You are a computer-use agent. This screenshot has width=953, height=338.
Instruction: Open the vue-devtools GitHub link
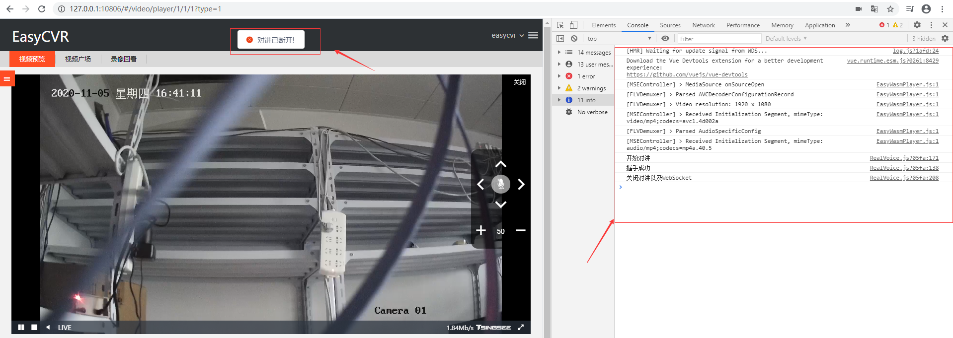[687, 74]
